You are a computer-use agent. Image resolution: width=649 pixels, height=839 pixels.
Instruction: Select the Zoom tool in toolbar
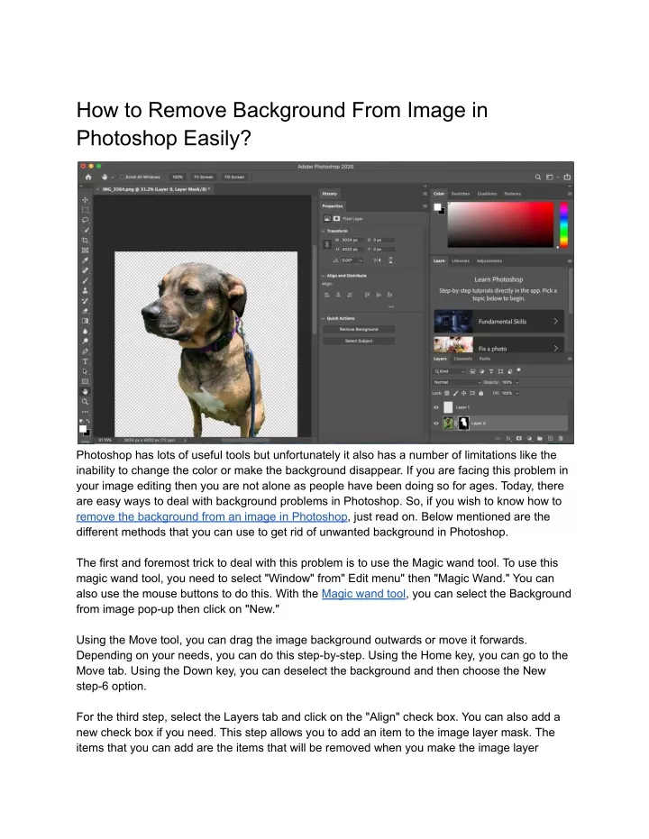click(x=85, y=402)
